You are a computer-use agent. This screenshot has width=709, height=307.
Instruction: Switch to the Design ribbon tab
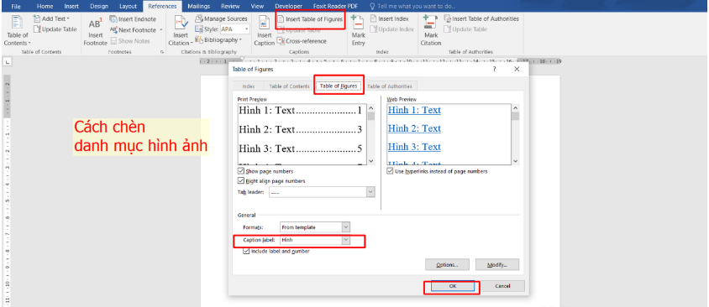(99, 7)
